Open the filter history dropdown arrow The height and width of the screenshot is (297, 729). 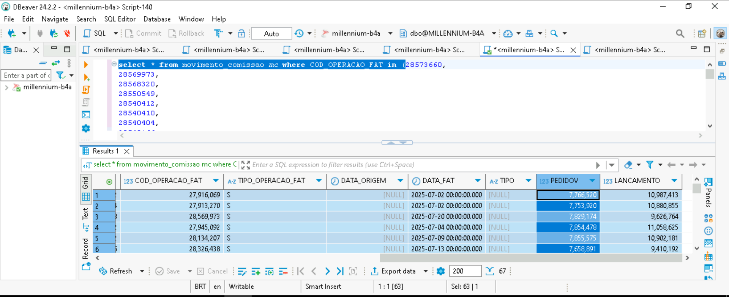coord(612,165)
